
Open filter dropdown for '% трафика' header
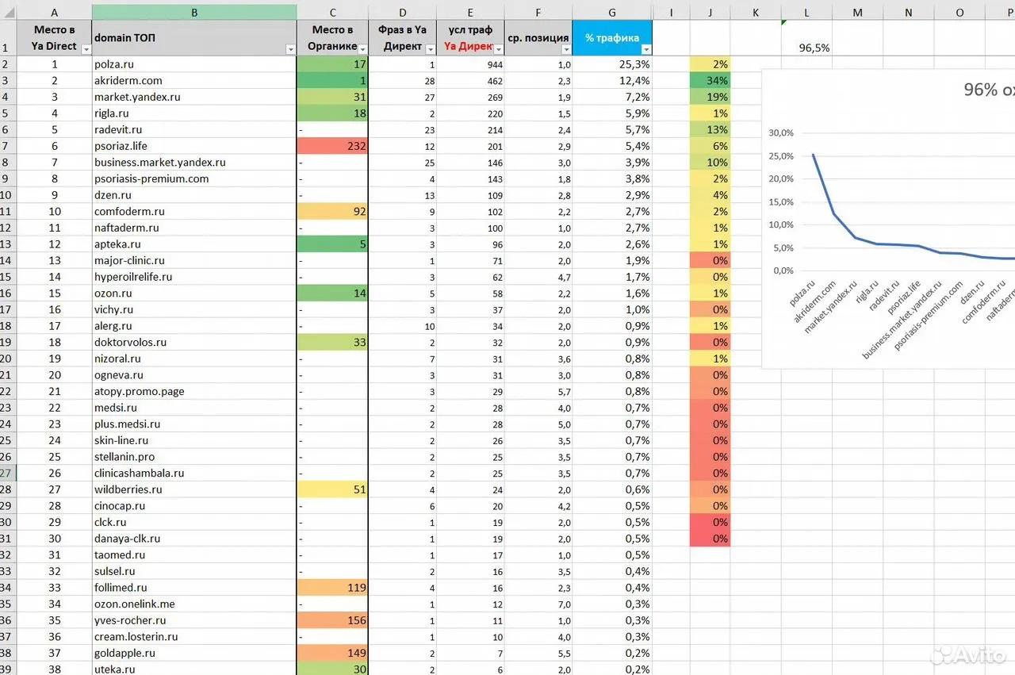pos(645,49)
